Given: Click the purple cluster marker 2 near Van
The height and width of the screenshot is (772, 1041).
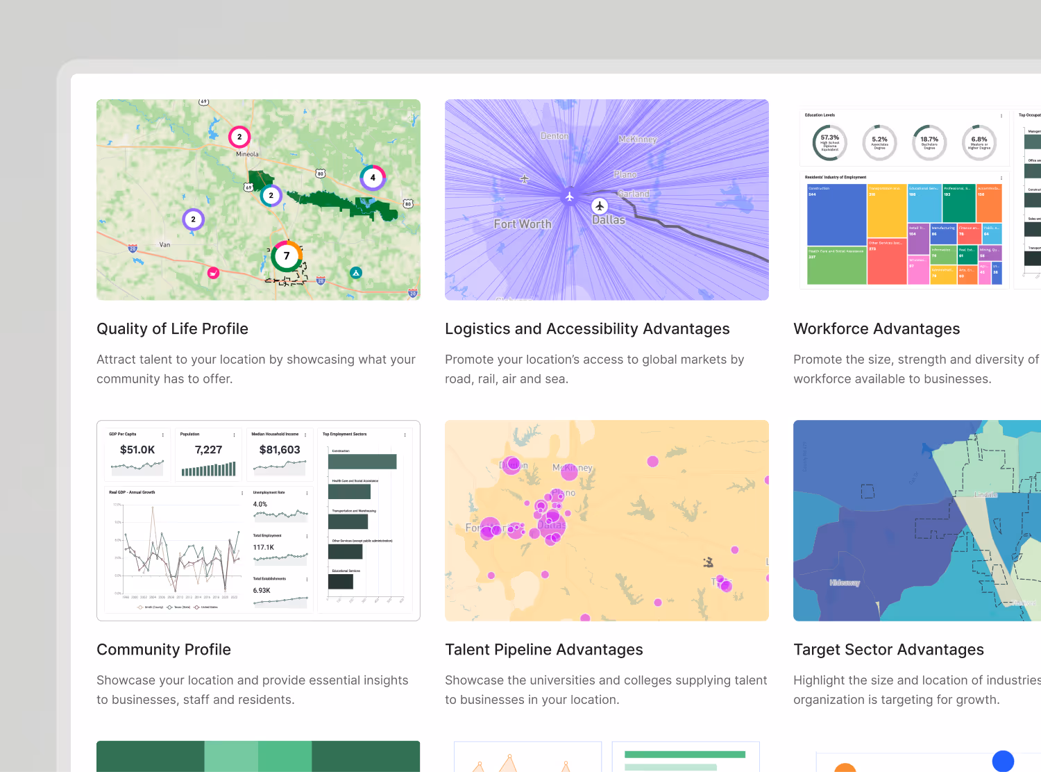Looking at the screenshot, I should click(193, 219).
